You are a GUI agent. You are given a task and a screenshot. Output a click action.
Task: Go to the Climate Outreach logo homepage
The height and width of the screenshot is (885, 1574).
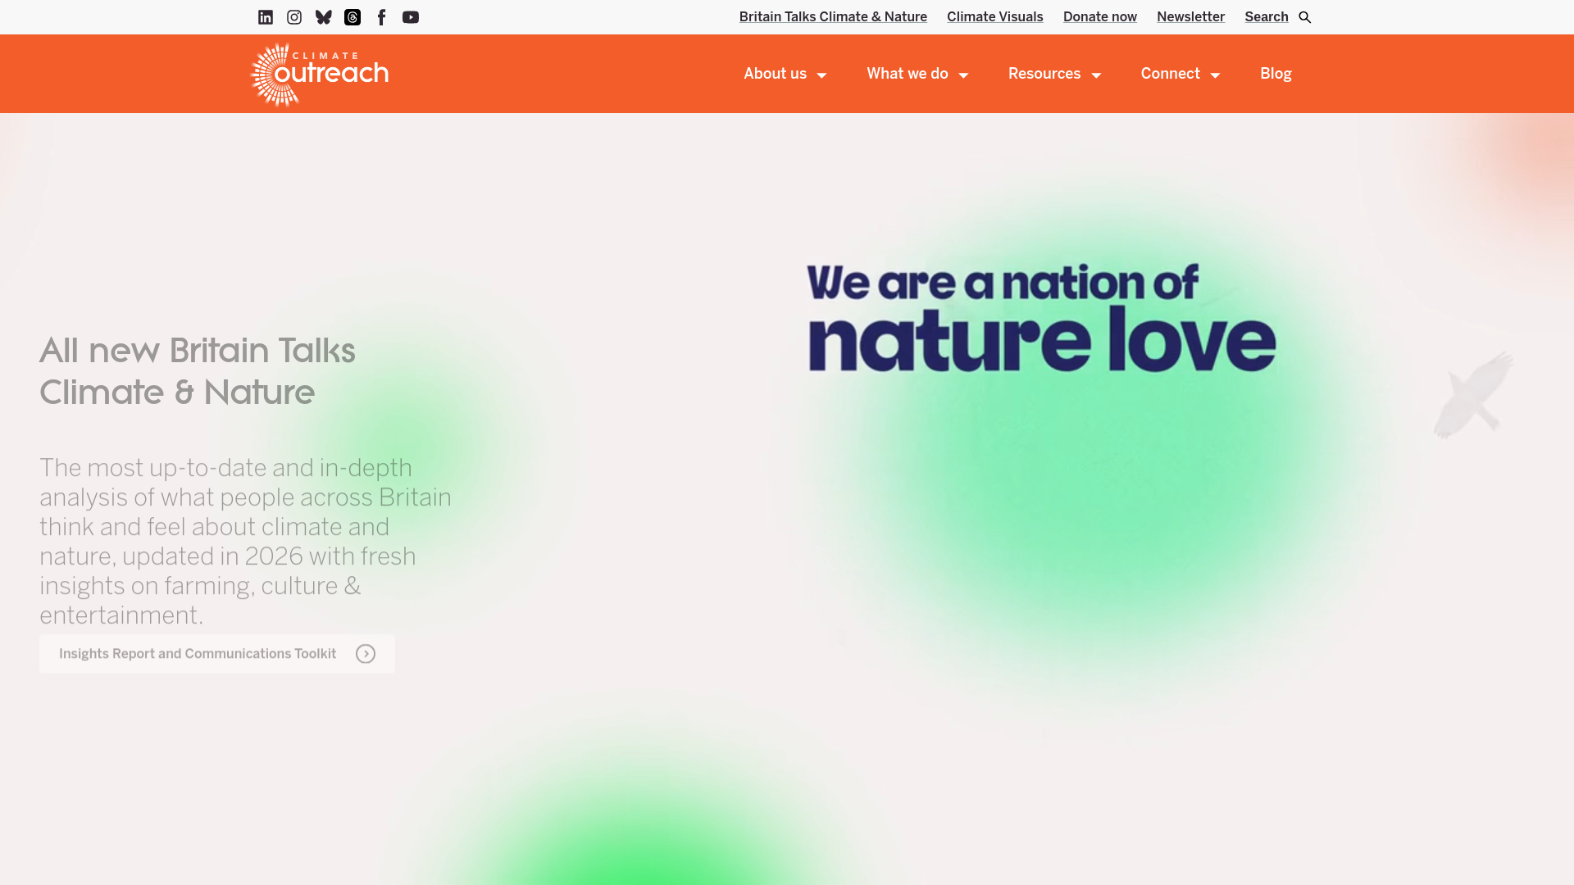tap(320, 75)
